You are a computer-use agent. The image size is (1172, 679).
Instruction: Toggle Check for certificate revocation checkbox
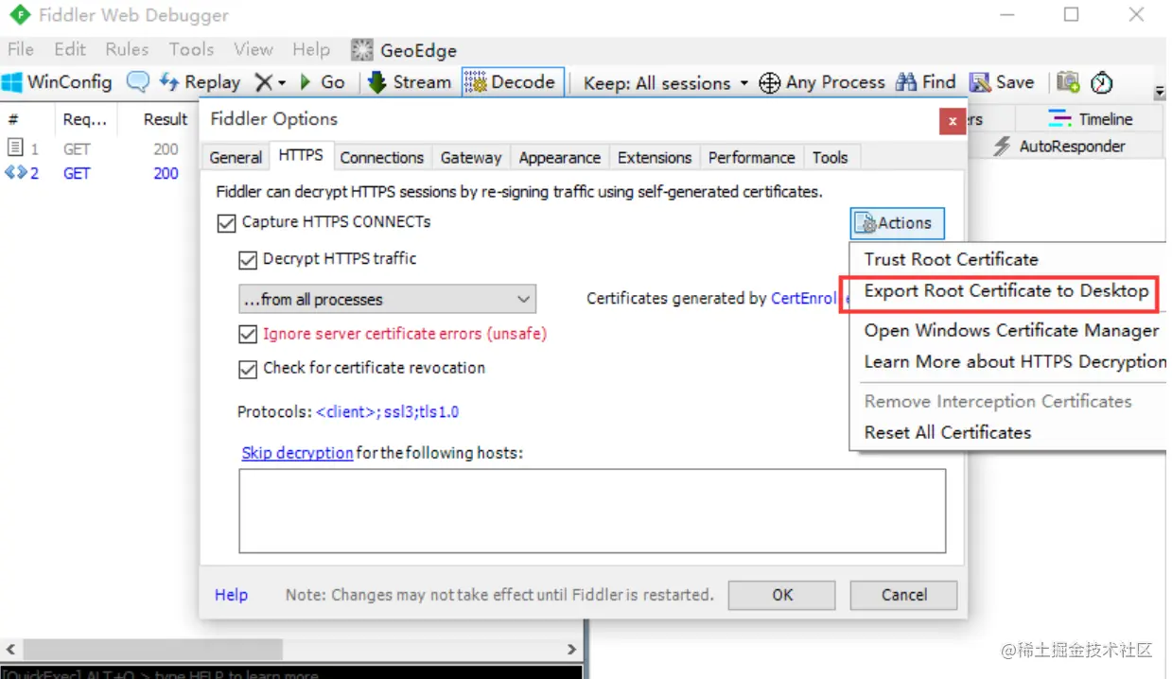click(248, 369)
